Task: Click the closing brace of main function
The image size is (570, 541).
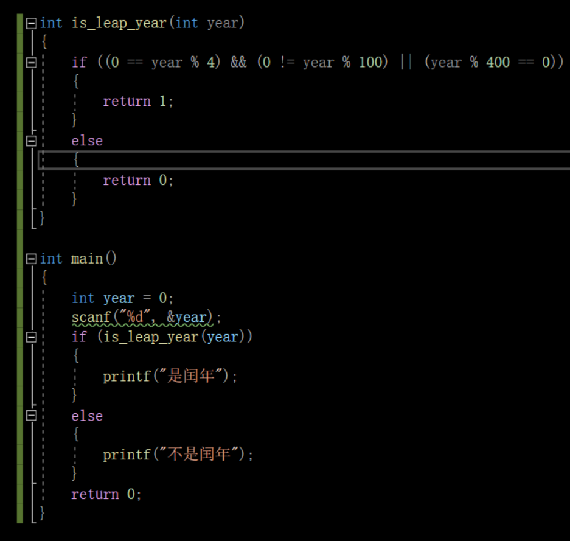Action: pyautogui.click(x=42, y=513)
